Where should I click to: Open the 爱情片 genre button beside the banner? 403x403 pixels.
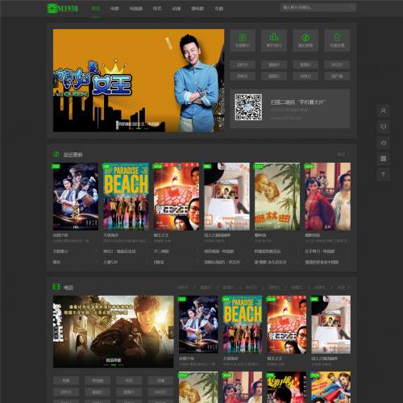pyautogui.click(x=305, y=64)
